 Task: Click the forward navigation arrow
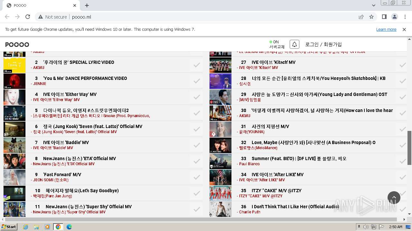tap(17, 17)
